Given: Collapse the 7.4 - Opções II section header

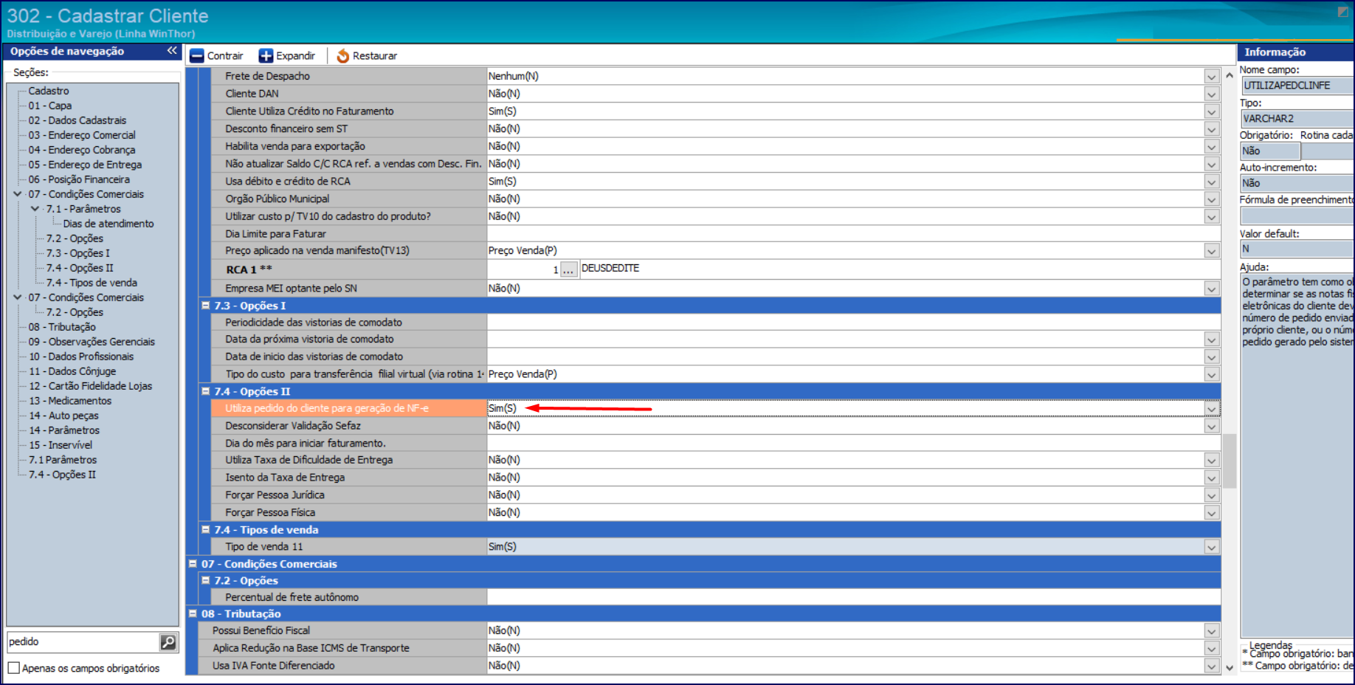Looking at the screenshot, I should [x=206, y=391].
